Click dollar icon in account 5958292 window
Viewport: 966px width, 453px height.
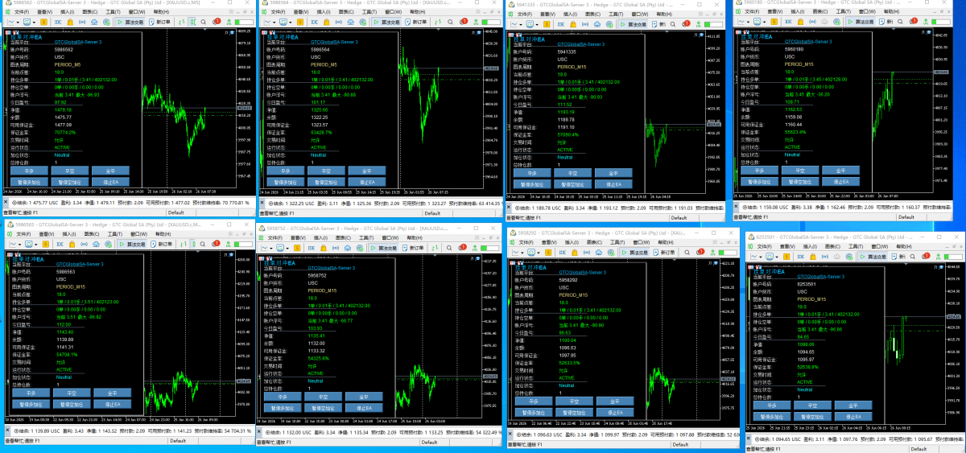point(547,253)
